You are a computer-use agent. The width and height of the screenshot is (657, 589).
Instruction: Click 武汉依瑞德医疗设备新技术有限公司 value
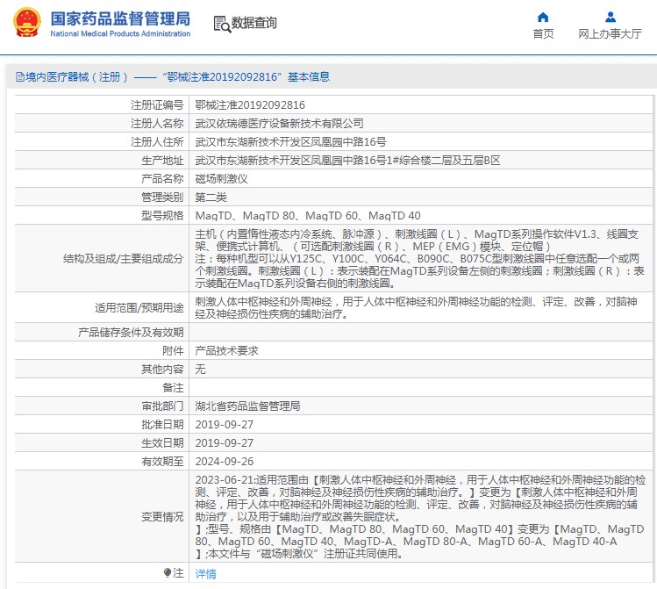tap(280, 123)
